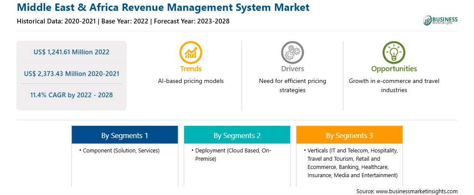Click the Historical Data and Forecast Year subtitle

(123, 21)
